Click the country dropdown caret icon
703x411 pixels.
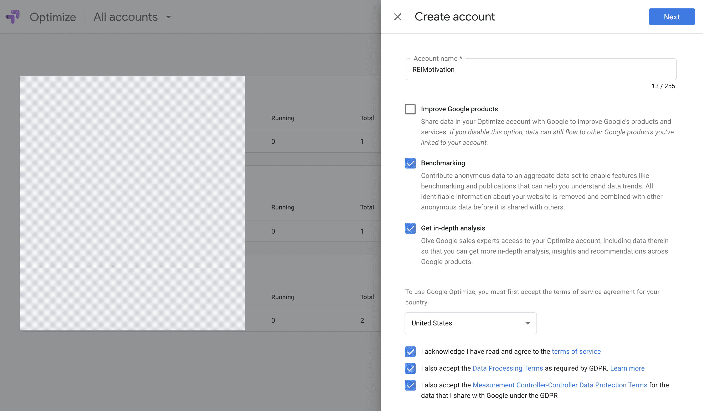tap(528, 323)
